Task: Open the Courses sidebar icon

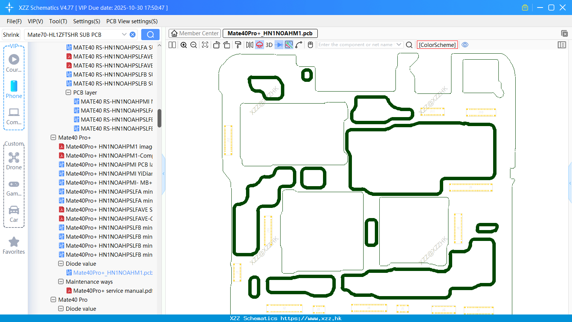Action: [x=14, y=63]
